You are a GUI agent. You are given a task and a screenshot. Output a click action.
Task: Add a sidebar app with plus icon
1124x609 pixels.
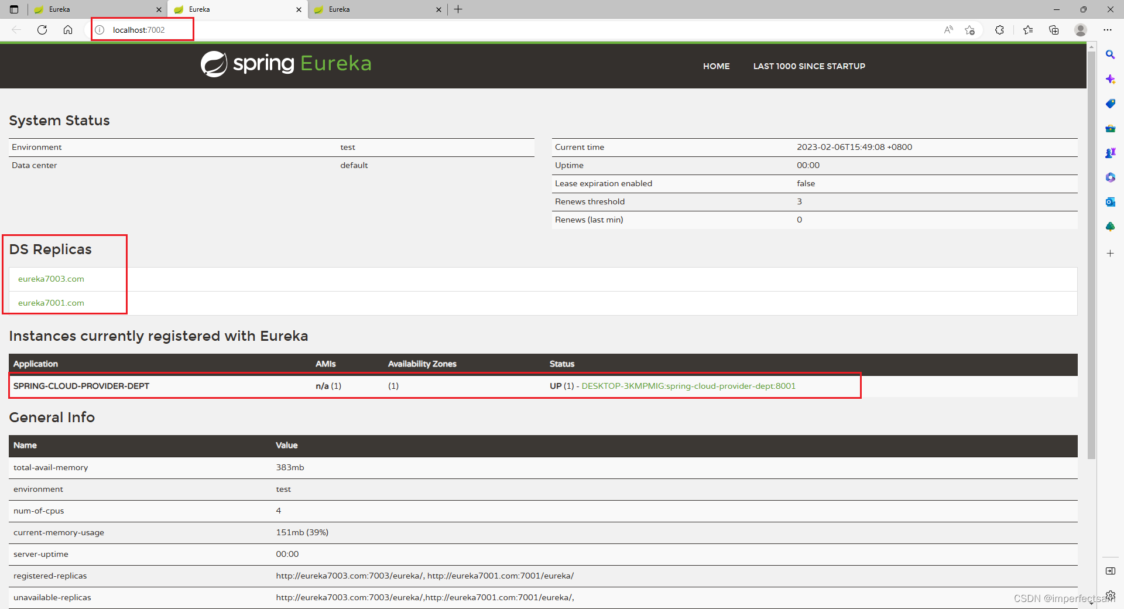coord(1110,254)
